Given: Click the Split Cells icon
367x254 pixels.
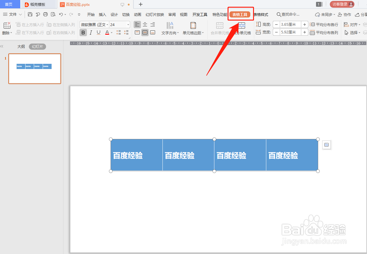Looking at the screenshot, I should click(242, 25).
